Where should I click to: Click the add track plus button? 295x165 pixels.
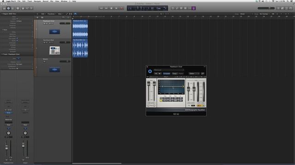click(37, 17)
